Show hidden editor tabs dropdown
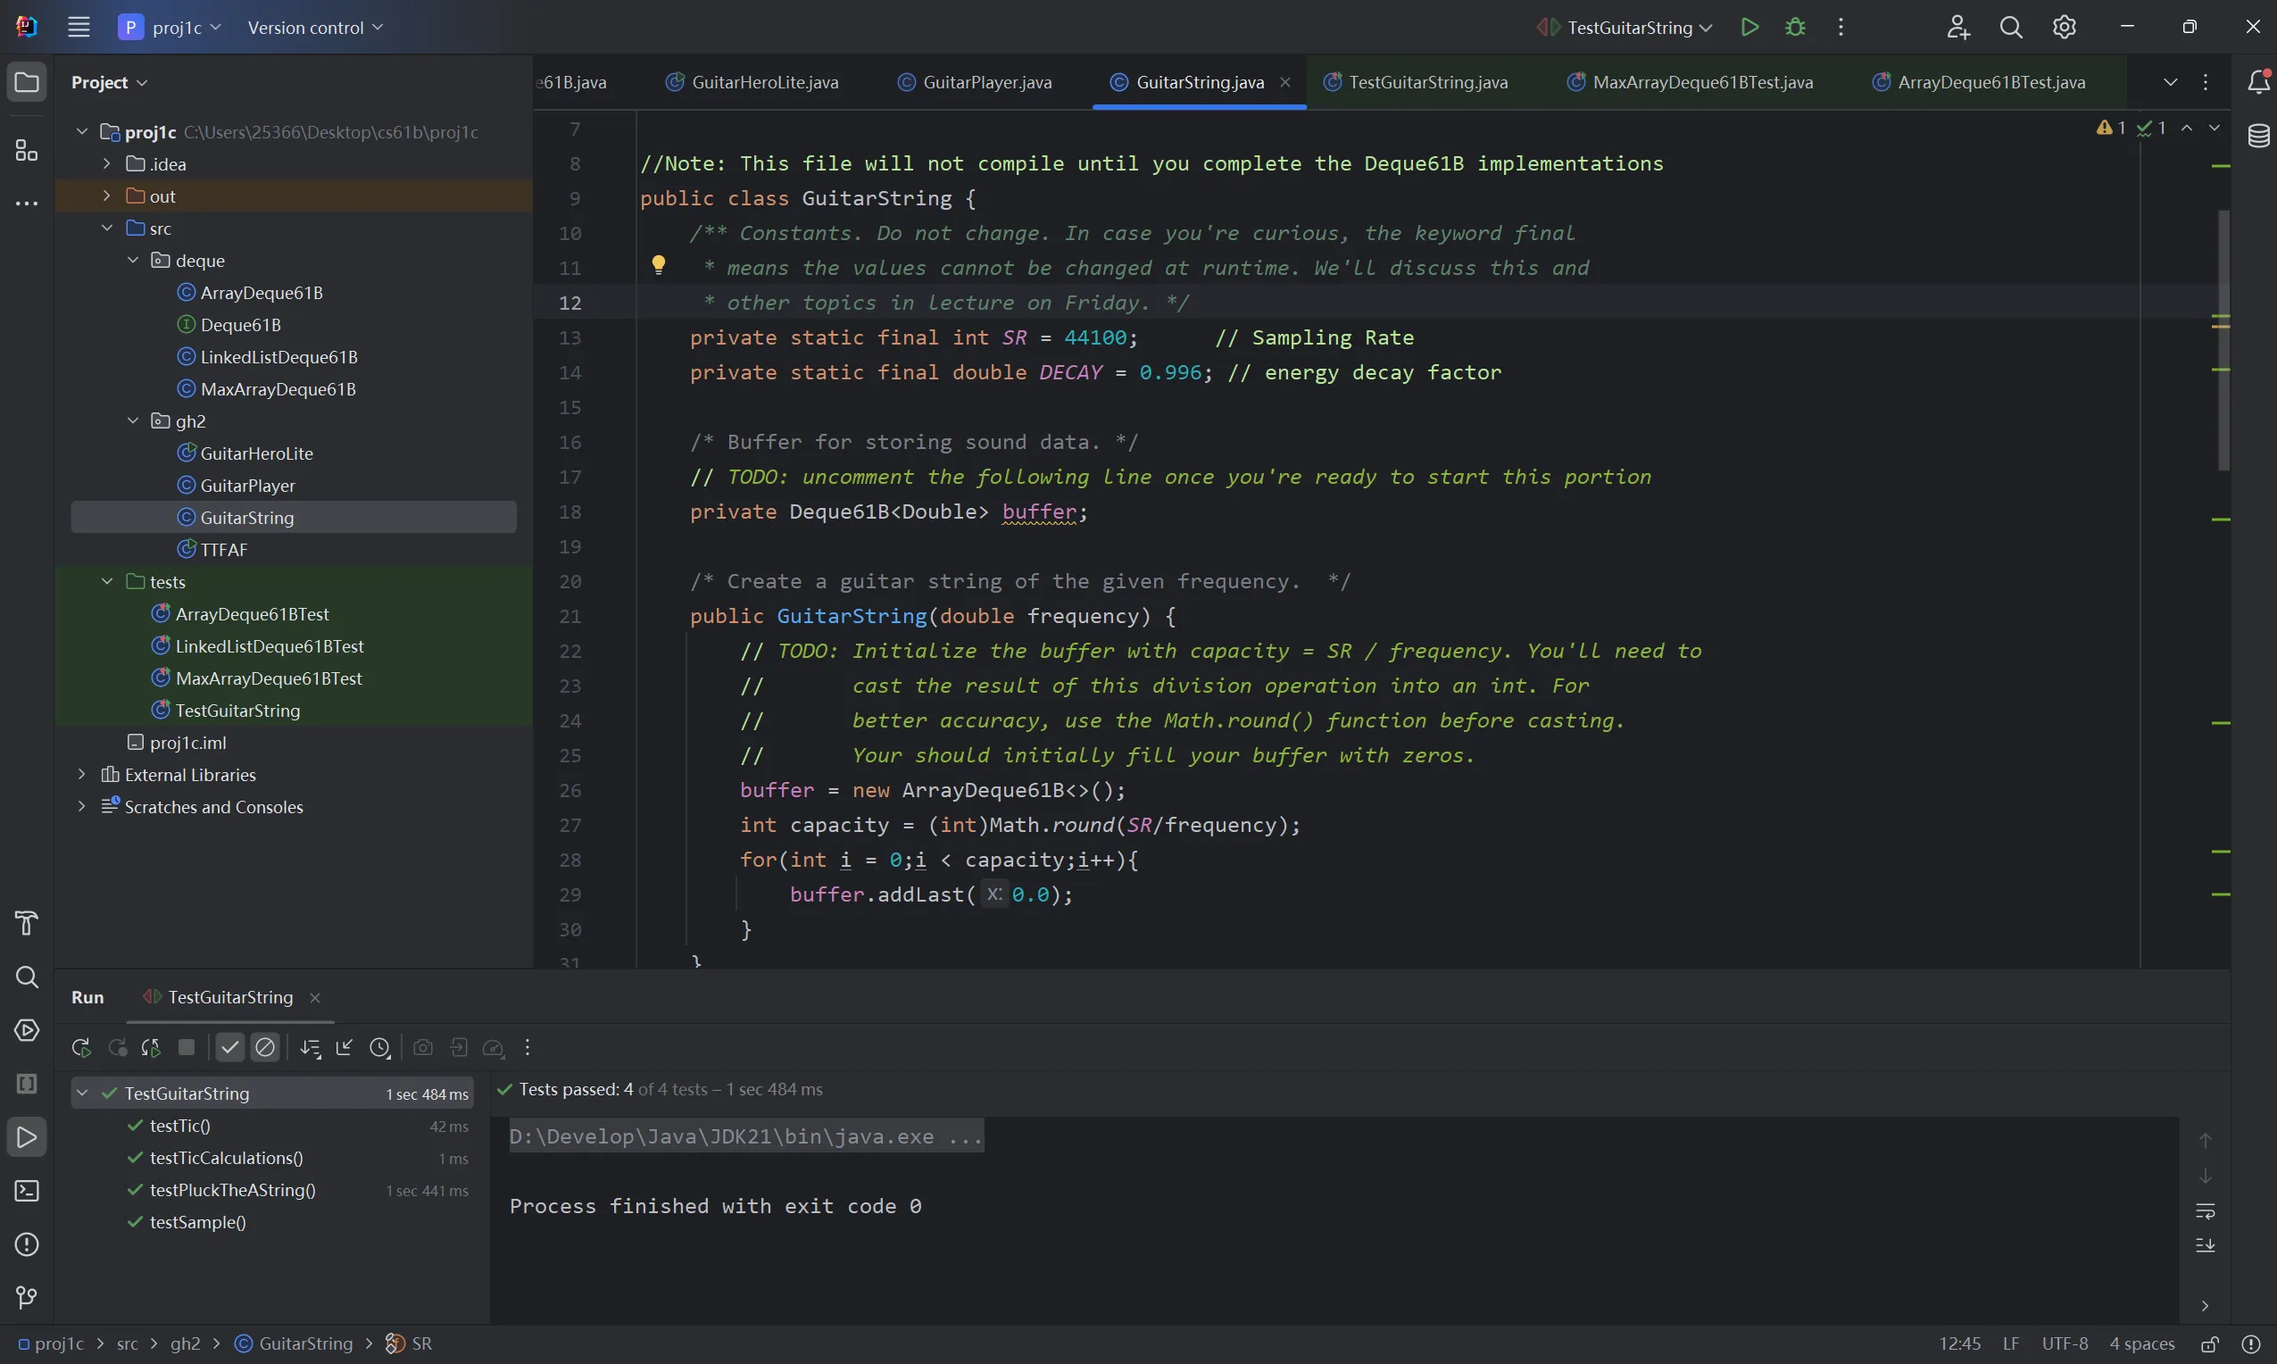The height and width of the screenshot is (1364, 2277). point(2170,82)
